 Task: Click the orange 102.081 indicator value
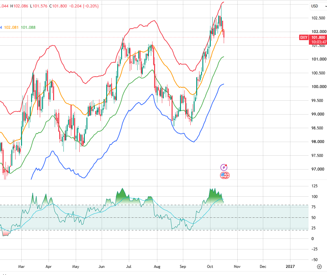11,27
